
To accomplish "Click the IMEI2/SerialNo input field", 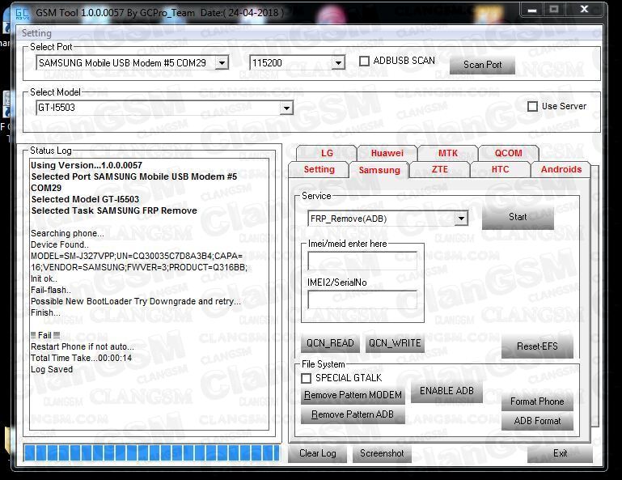I will (362, 299).
